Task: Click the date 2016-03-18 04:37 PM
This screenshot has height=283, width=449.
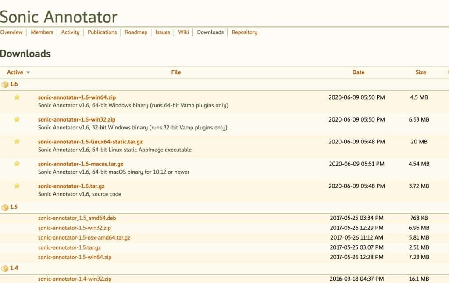Action: (356, 279)
